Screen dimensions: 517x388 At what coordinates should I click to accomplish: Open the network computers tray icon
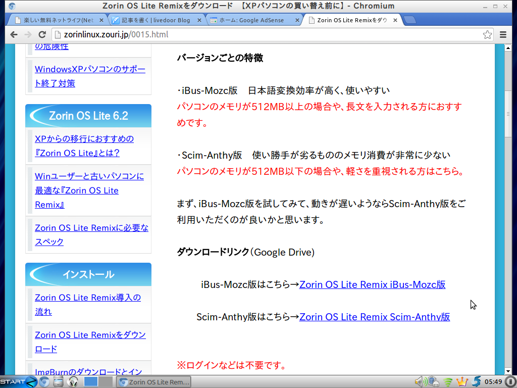click(x=433, y=382)
